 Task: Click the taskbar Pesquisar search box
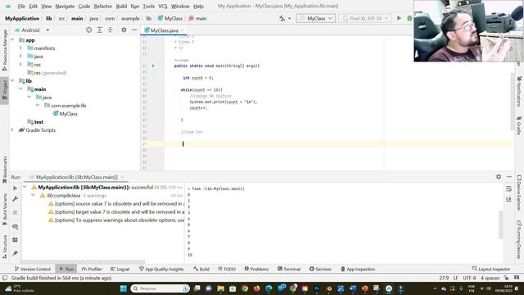click(x=160, y=288)
